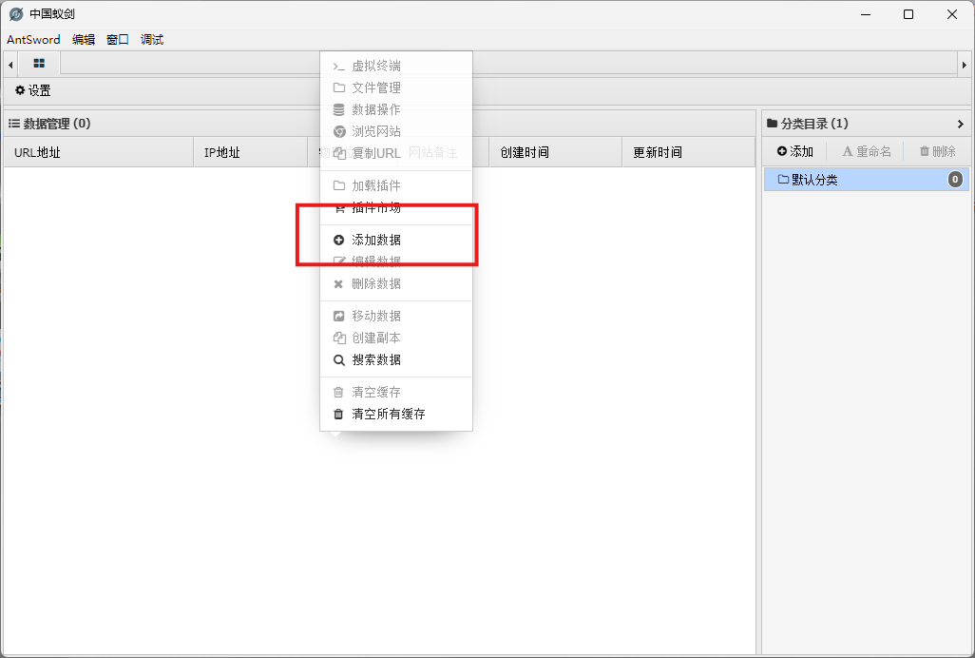The image size is (975, 658).
Task: Click the terminal prompt icon beside 虚拟终端
Action: click(x=339, y=67)
